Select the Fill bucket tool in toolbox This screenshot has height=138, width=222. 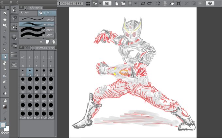pos(5,101)
